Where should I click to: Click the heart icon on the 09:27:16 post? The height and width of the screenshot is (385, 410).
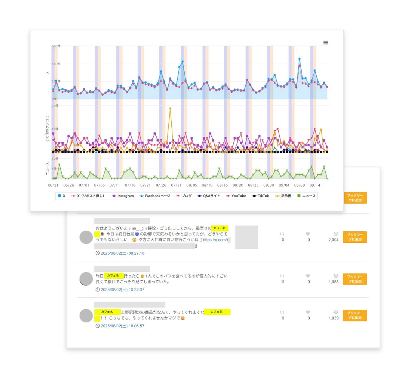(308, 234)
